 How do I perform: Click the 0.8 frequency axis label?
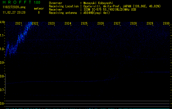2,76
